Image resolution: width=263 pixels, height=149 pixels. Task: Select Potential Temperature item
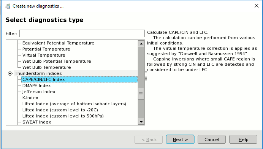pyautogui.click(x=46, y=49)
